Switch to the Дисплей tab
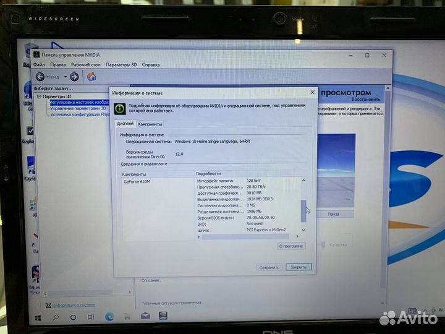Image resolution: width=445 pixels, height=334 pixels. [125, 124]
